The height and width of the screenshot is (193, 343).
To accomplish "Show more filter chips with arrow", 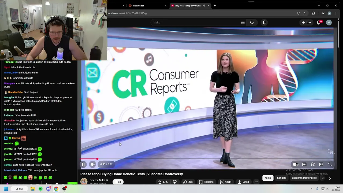I will click(x=330, y=178).
